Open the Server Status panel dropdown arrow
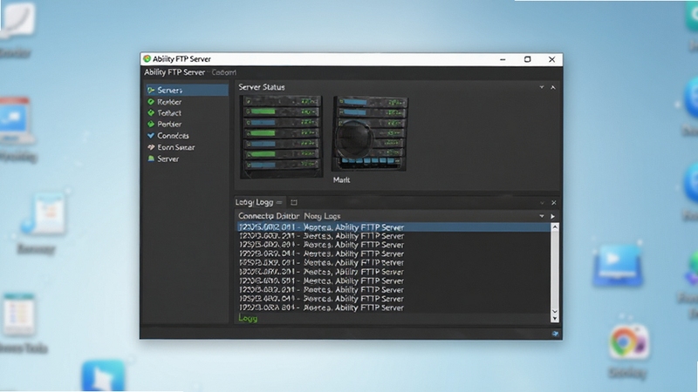The image size is (698, 392). pyautogui.click(x=542, y=87)
